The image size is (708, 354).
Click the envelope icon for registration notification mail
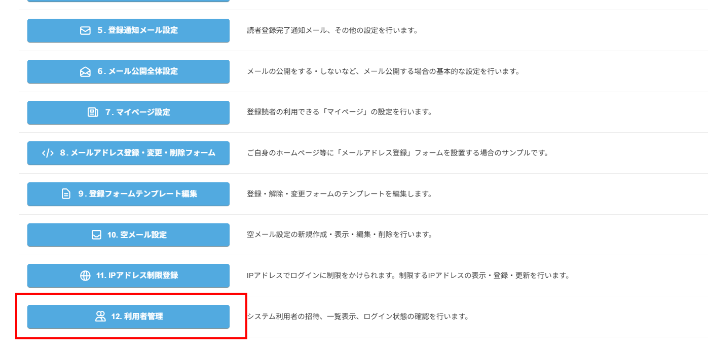[85, 30]
